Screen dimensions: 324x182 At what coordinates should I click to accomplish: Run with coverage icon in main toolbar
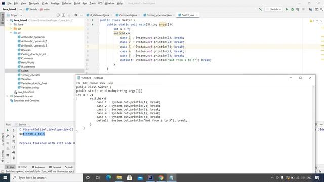coord(298,9)
